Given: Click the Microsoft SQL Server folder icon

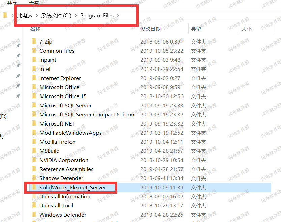Looking at the screenshot, I should pyautogui.click(x=34, y=105).
